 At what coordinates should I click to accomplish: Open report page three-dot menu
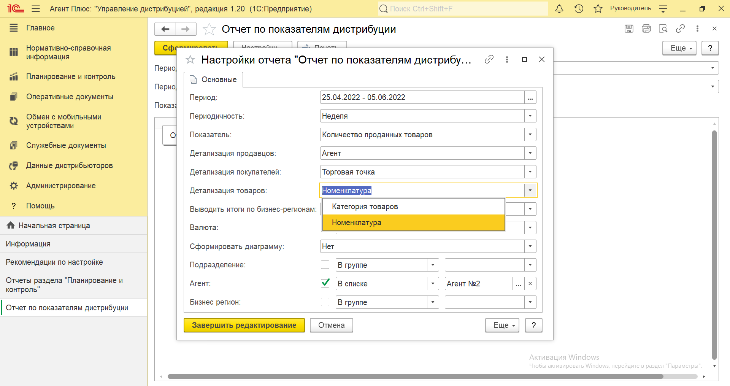(x=697, y=29)
